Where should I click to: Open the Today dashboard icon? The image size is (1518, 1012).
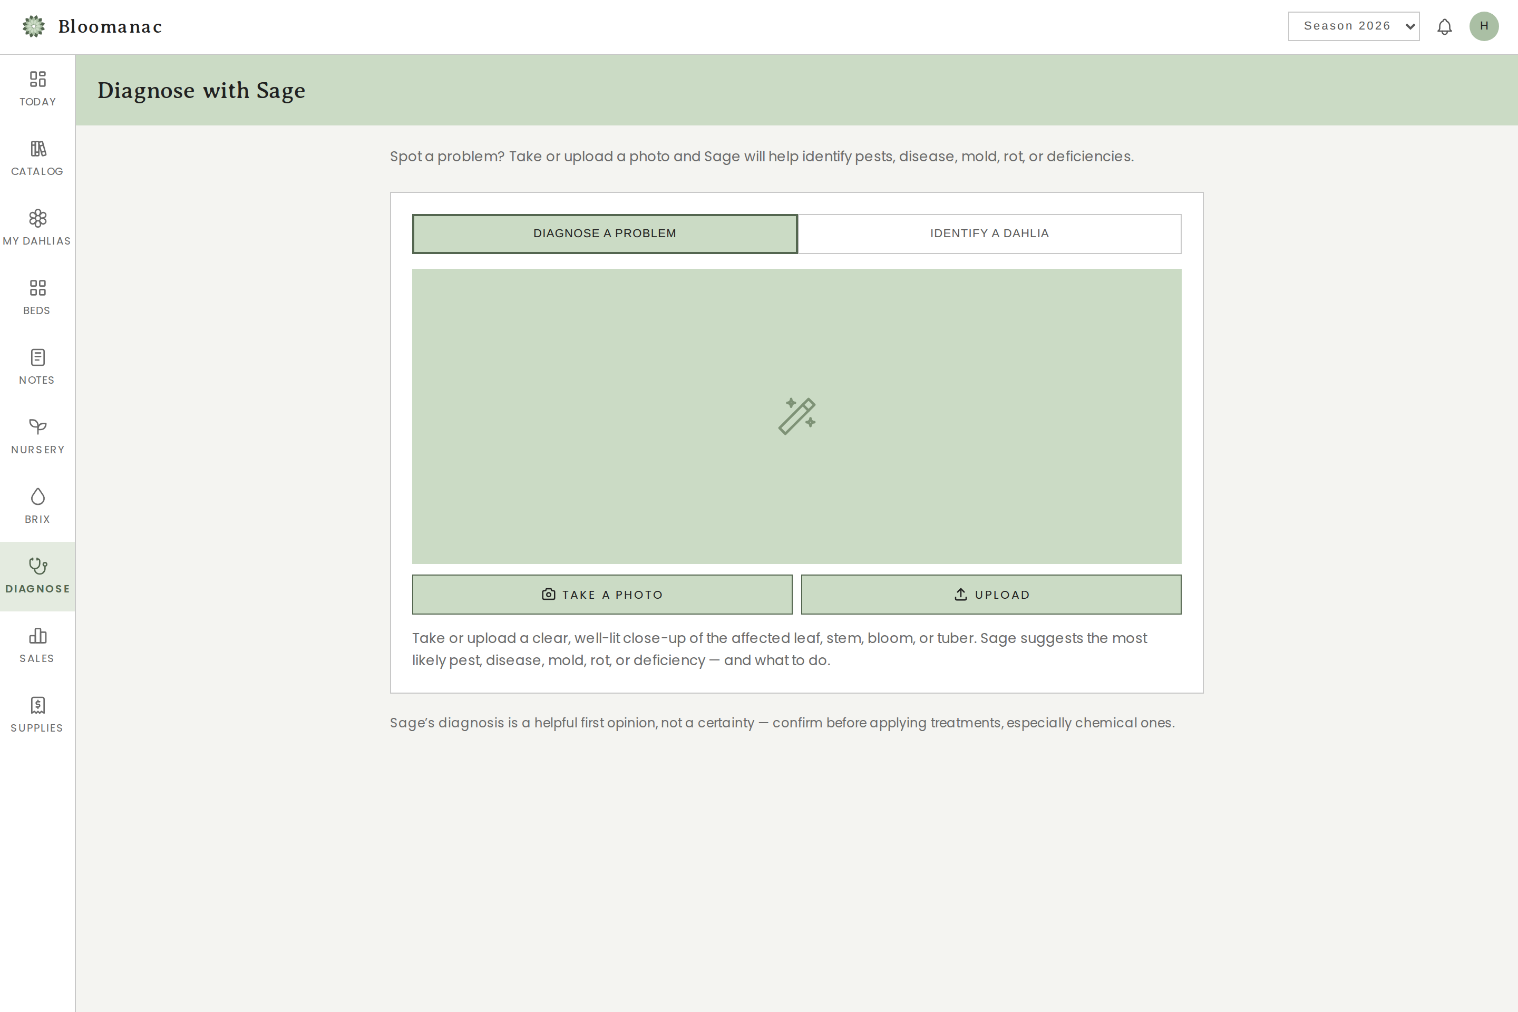tap(37, 79)
